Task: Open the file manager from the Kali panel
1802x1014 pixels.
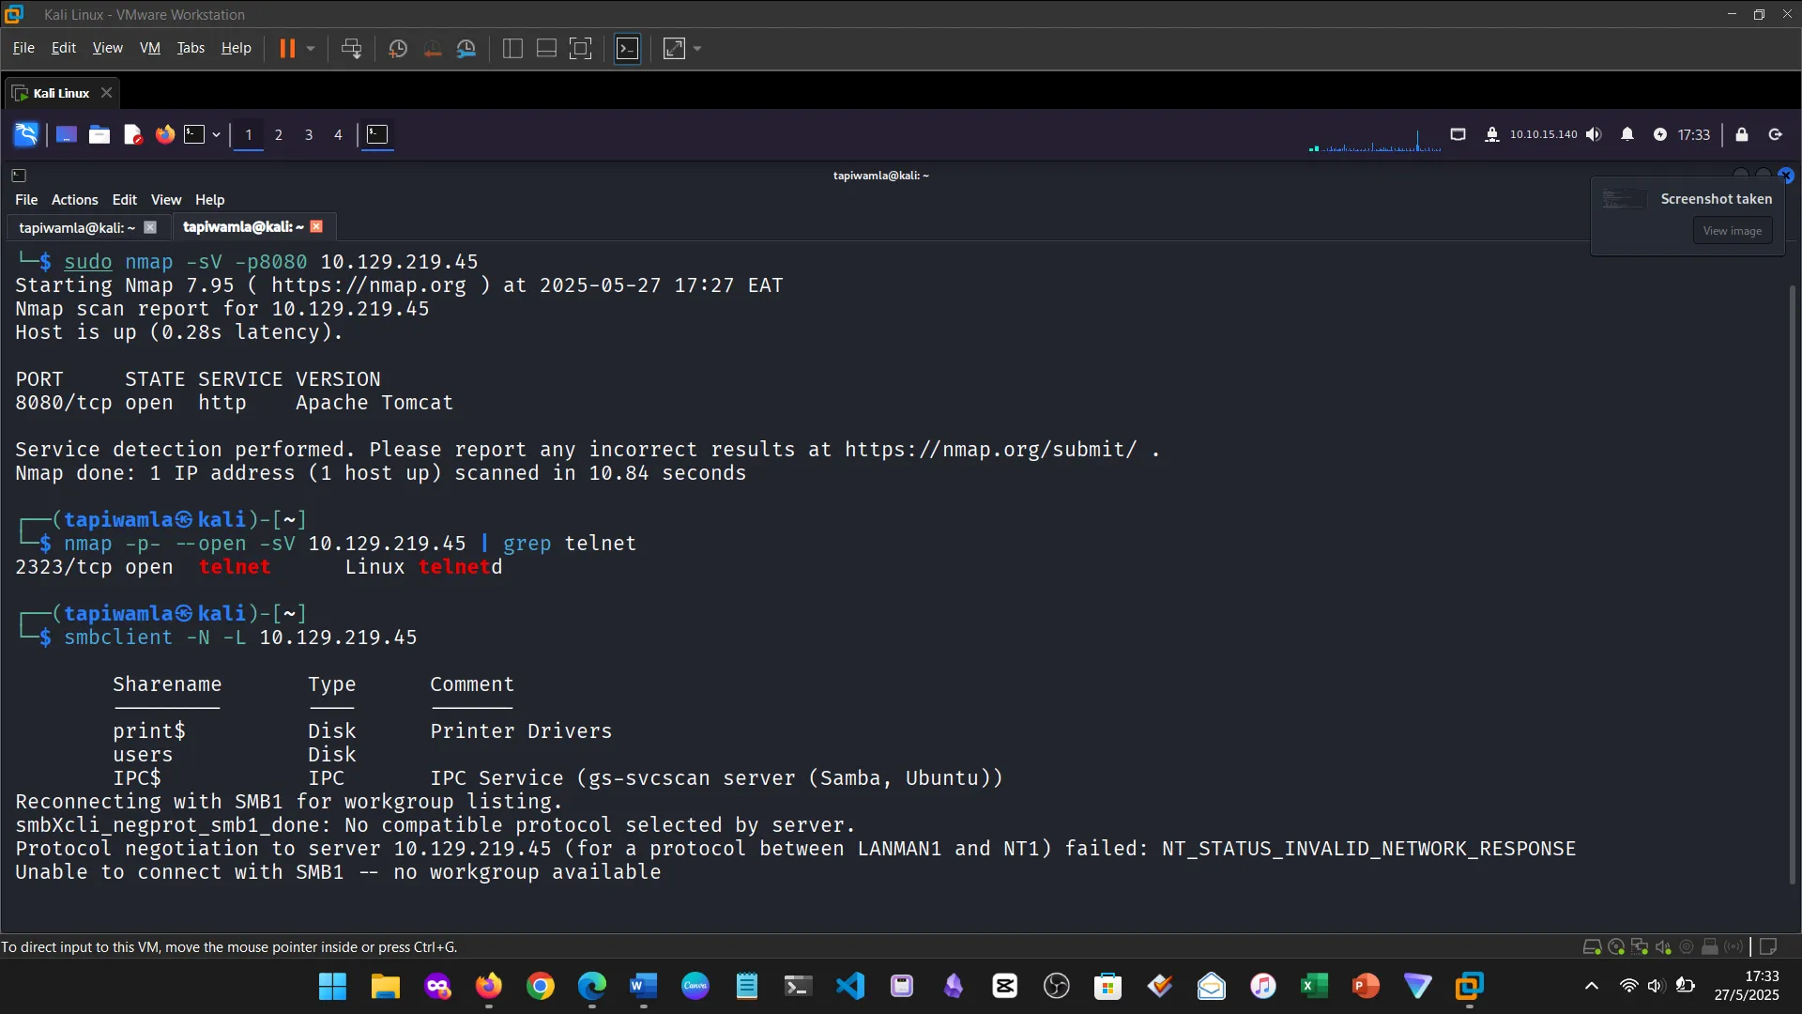Action: click(x=99, y=134)
